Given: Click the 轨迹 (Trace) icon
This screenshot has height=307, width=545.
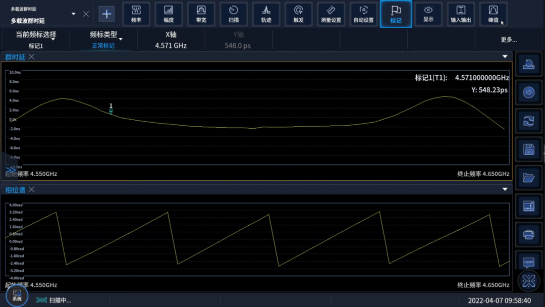Looking at the screenshot, I should (x=266, y=14).
